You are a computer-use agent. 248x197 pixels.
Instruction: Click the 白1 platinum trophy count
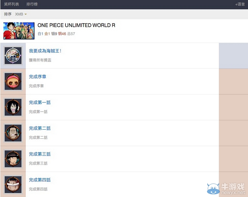(40, 33)
